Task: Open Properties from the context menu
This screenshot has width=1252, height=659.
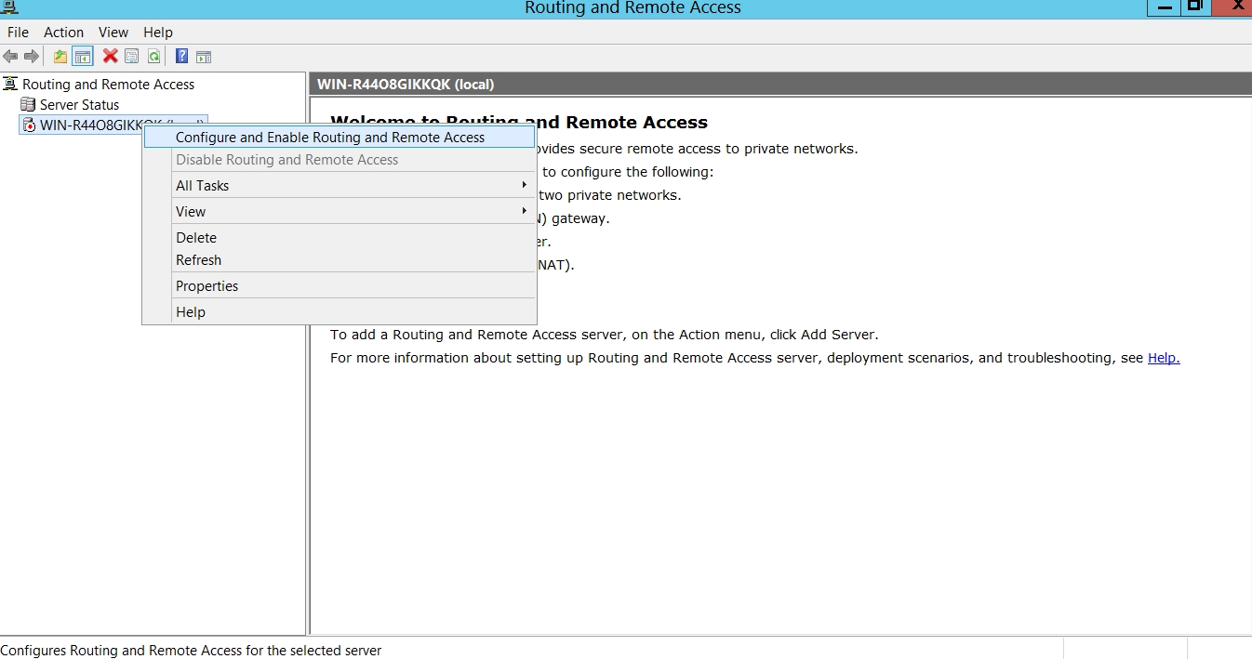Action: [206, 286]
